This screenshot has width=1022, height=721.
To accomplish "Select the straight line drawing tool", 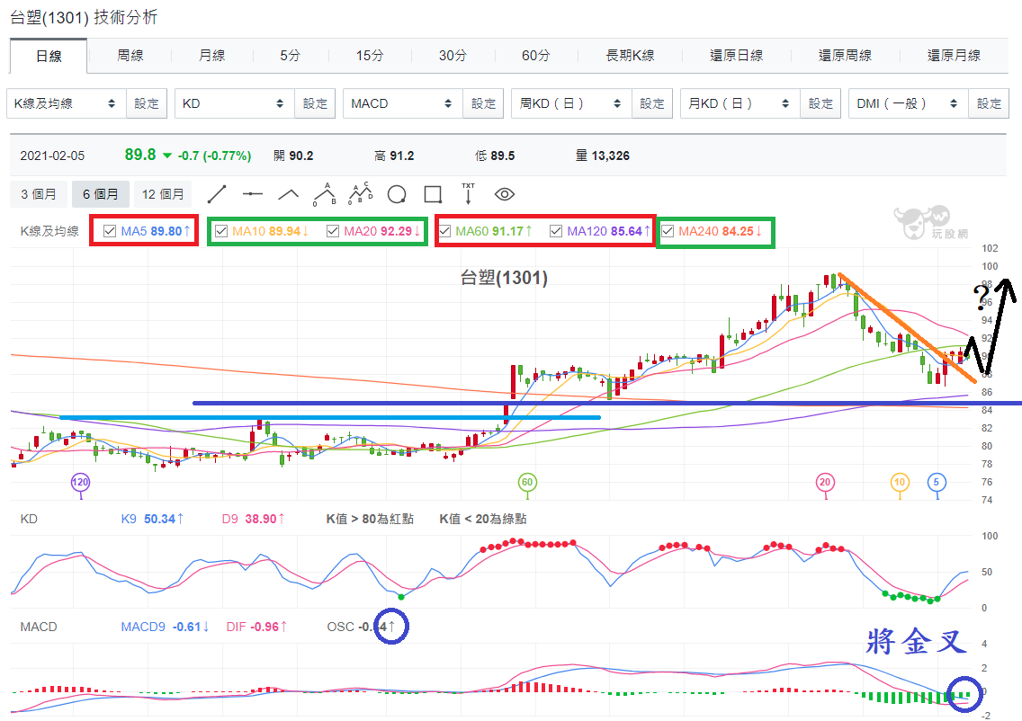I will (x=217, y=194).
